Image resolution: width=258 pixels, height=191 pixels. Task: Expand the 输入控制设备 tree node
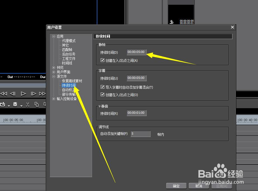coord(54,99)
